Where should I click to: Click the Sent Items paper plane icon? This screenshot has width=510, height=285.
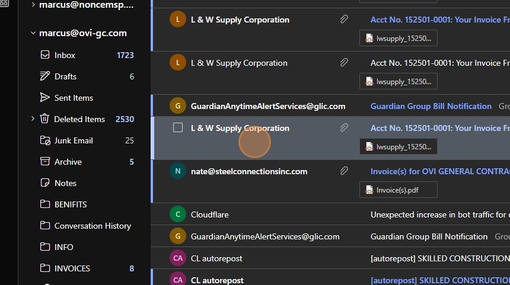pyautogui.click(x=44, y=97)
